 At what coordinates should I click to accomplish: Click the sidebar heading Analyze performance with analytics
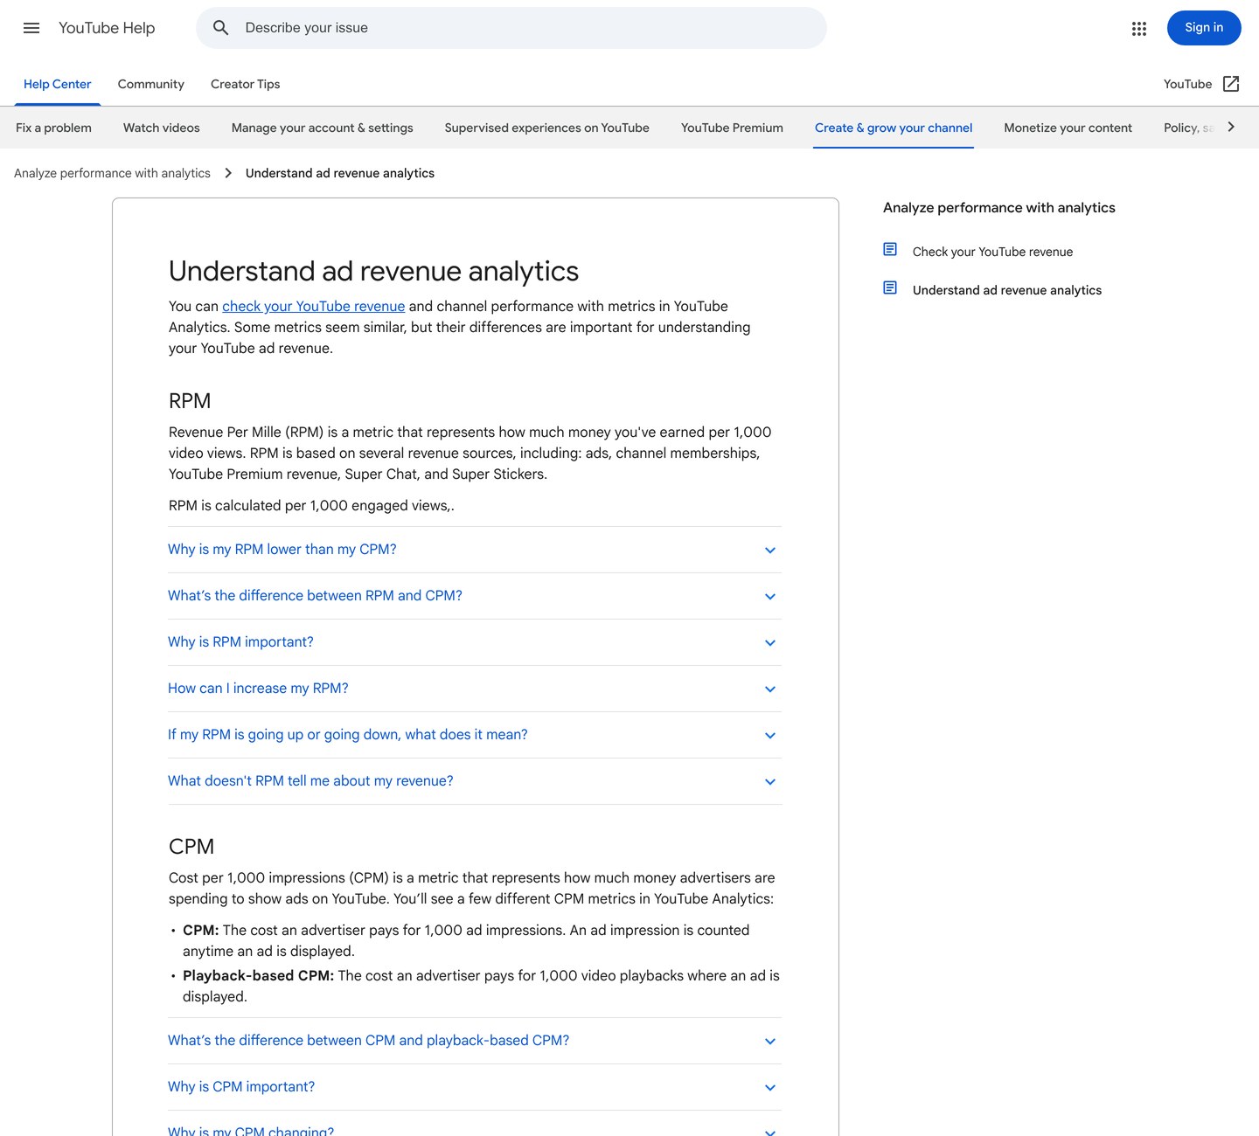click(x=999, y=208)
